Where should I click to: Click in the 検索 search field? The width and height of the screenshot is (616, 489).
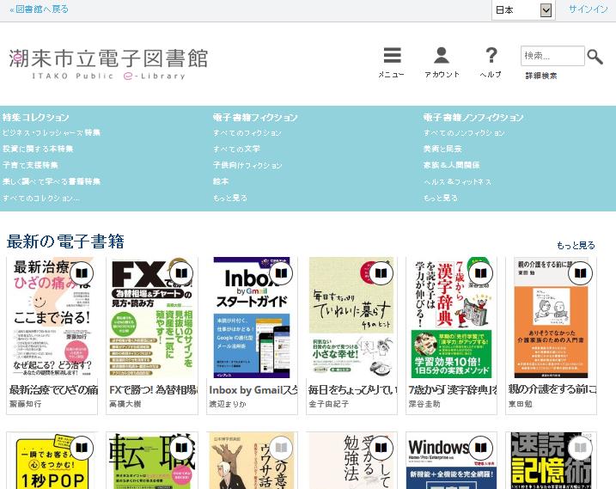point(552,56)
